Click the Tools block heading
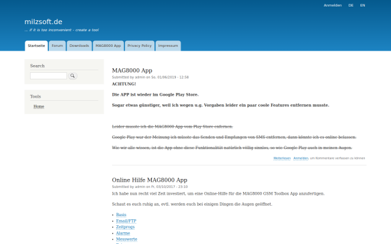This screenshot has width=391, height=244. tap(35, 96)
